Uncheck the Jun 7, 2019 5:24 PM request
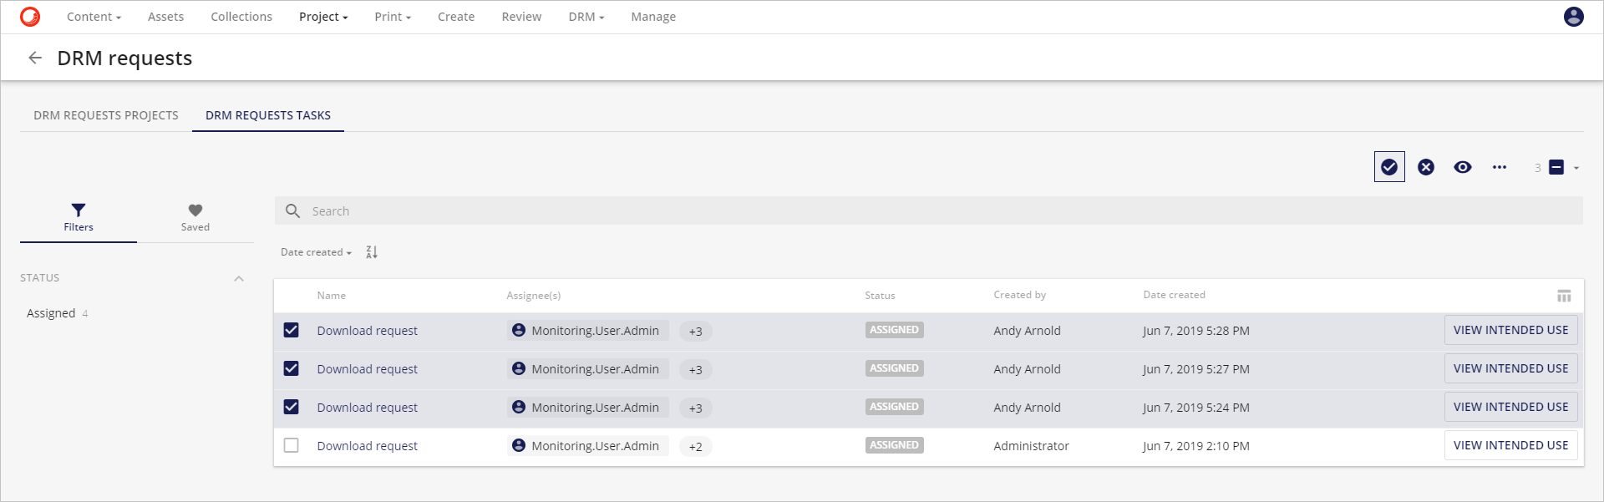 pyautogui.click(x=291, y=407)
